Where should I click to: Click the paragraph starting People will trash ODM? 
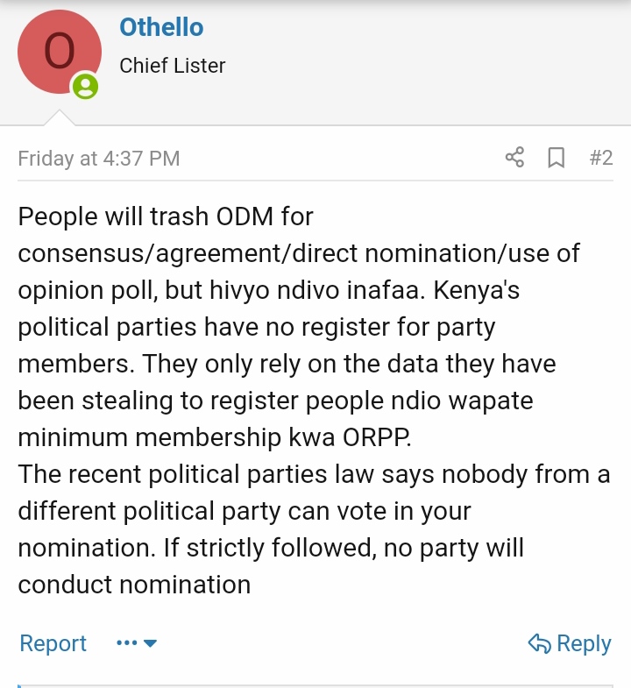(x=298, y=327)
